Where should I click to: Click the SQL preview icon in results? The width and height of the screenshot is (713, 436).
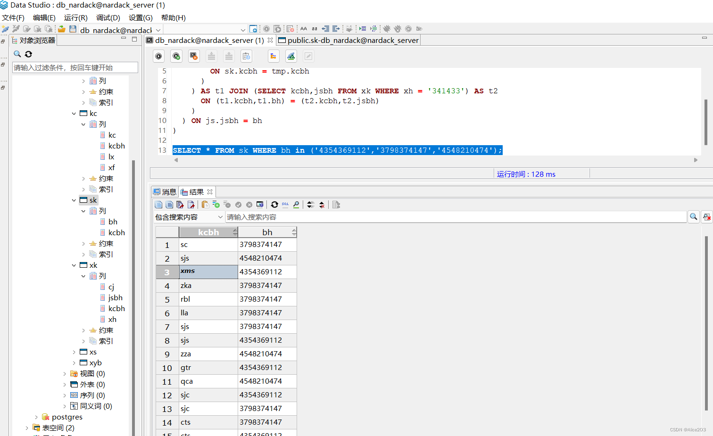coord(285,205)
